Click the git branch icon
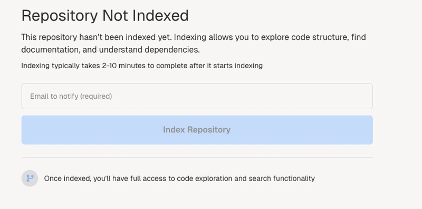This screenshot has height=209, width=422. pos(30,178)
